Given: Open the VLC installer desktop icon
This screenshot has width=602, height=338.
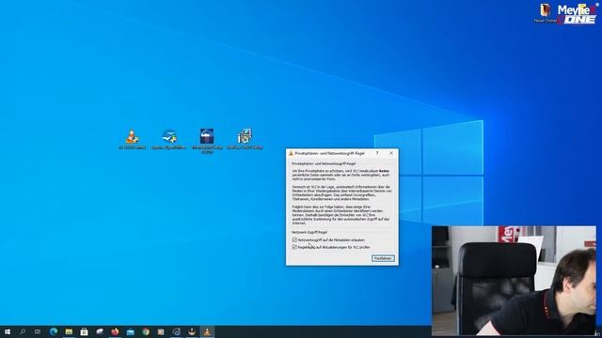Looking at the screenshot, I should click(x=132, y=136).
